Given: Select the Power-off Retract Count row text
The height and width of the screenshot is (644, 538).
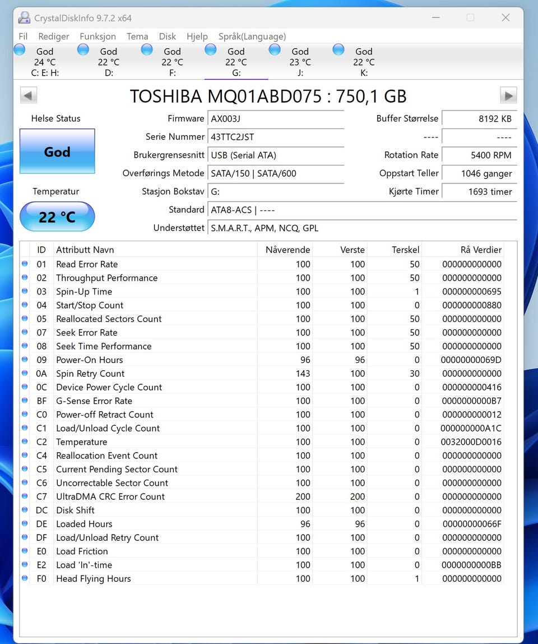Looking at the screenshot, I should (105, 415).
